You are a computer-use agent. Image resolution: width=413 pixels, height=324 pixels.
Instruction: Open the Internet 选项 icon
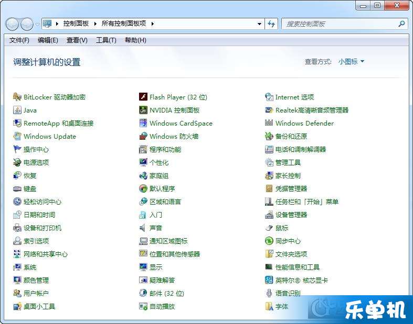pyautogui.click(x=269, y=97)
